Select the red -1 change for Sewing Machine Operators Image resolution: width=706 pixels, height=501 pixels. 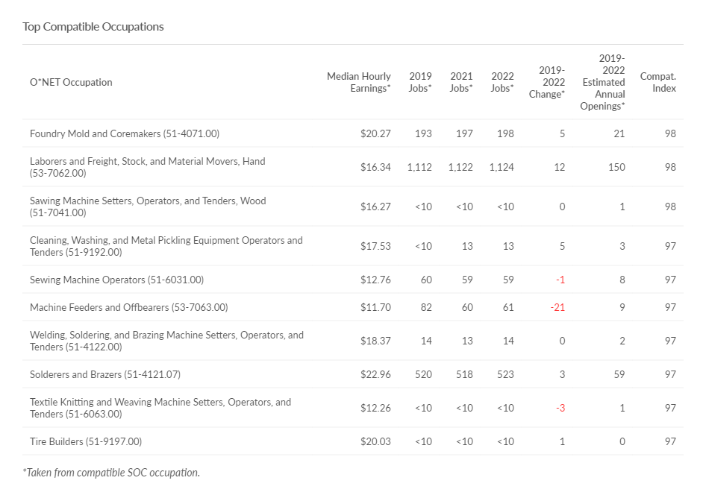(x=560, y=280)
